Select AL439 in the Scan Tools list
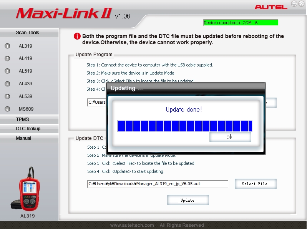The image size is (307, 229). point(25,84)
